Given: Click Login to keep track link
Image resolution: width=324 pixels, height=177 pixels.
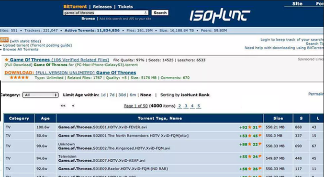Looking at the screenshot, I should (x=292, y=40).
